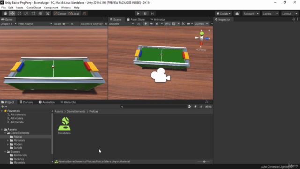Toggle Persp projection label
Viewport: 300px width, 169px height.
click(201, 50)
